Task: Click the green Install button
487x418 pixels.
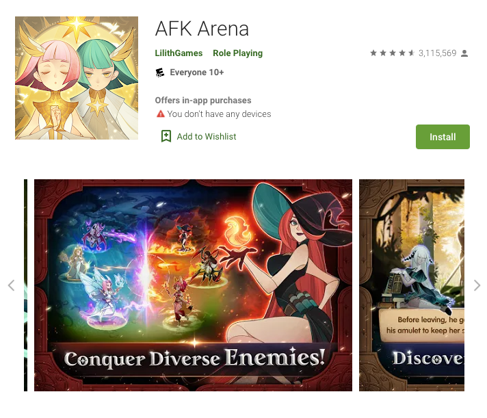Action: 443,137
